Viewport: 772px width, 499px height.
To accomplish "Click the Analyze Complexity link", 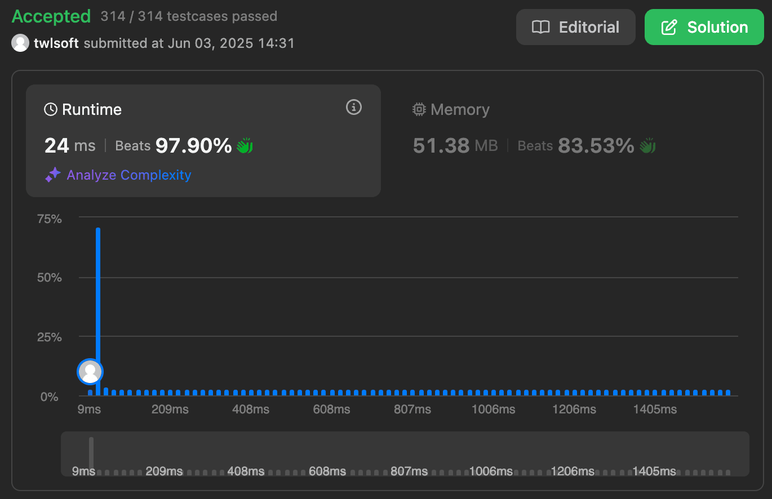I will (x=129, y=175).
